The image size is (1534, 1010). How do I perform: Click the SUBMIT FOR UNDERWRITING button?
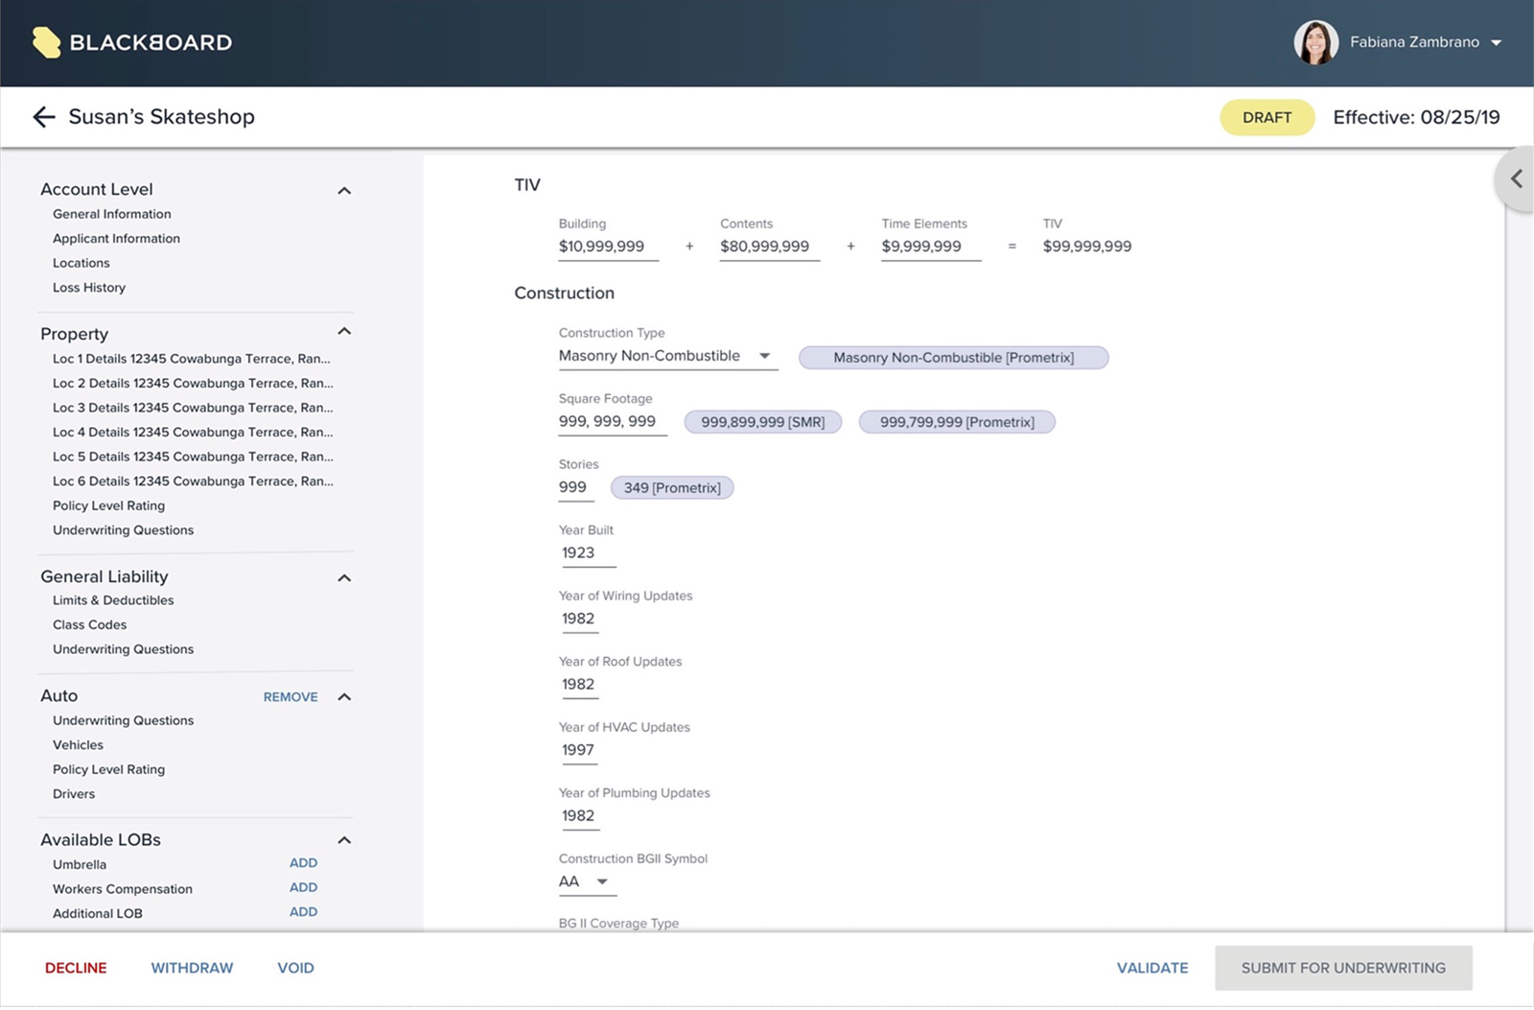click(1342, 968)
